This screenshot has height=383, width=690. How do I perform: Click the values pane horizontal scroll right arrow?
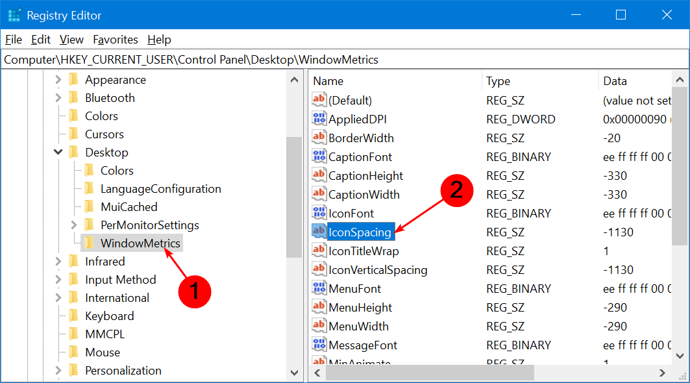(x=662, y=373)
